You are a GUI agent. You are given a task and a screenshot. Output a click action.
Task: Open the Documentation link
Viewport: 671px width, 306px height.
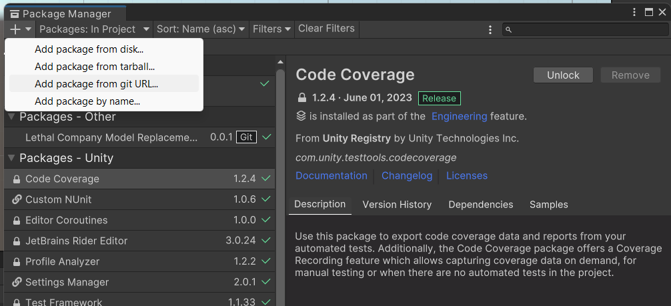click(331, 176)
